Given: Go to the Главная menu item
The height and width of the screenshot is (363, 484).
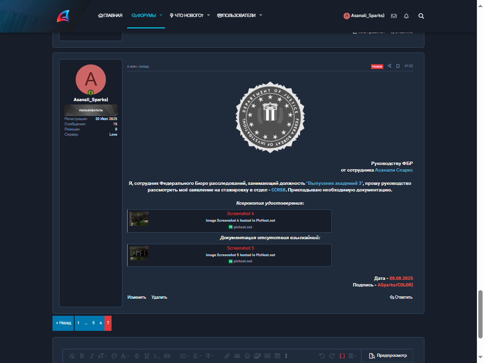Looking at the screenshot, I should pyautogui.click(x=110, y=16).
